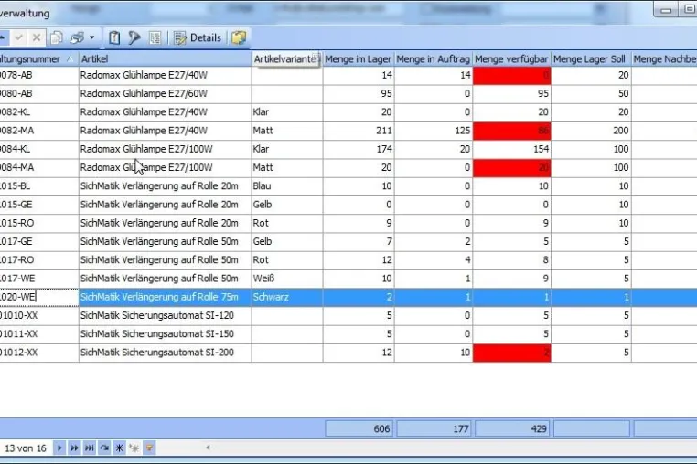Click stock quantity '174' cell
Viewport: 697px width, 464px height.
359,149
